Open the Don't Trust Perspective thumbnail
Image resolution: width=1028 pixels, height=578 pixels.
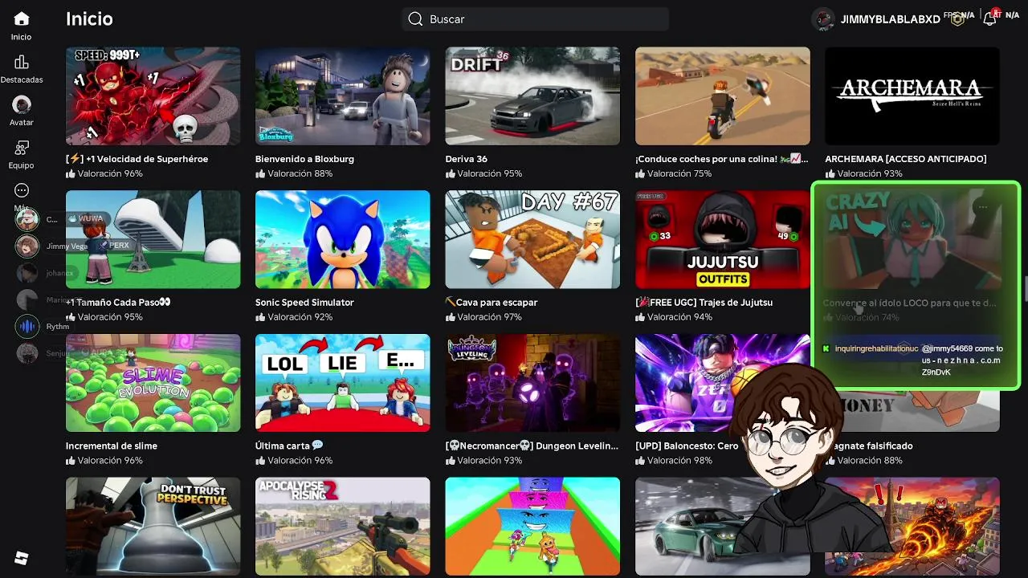(x=153, y=527)
